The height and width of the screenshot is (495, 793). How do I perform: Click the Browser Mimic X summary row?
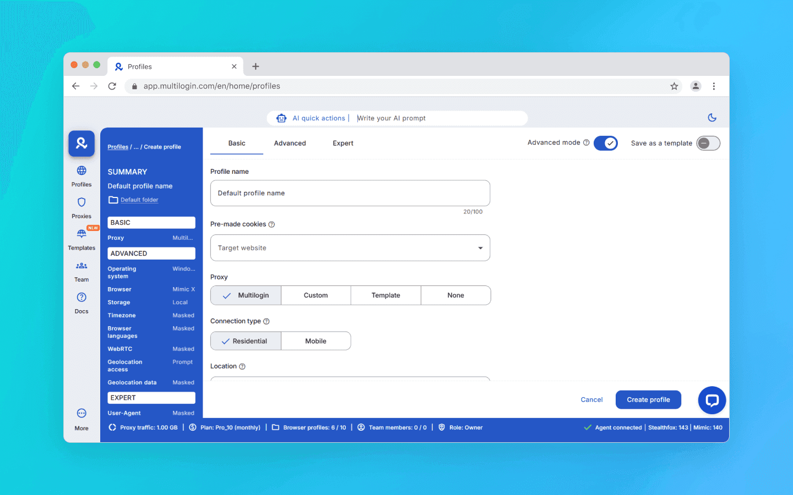tap(151, 289)
